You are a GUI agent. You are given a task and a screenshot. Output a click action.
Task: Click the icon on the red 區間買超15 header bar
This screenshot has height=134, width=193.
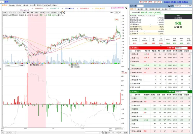pos(189,48)
